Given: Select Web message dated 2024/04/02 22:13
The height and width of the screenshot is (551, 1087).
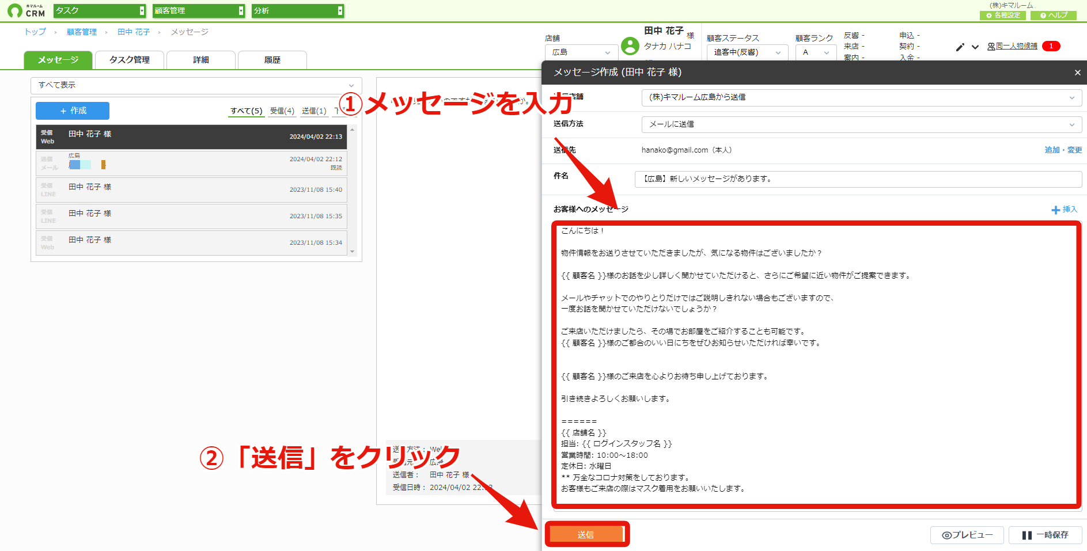Looking at the screenshot, I should pos(191,137).
